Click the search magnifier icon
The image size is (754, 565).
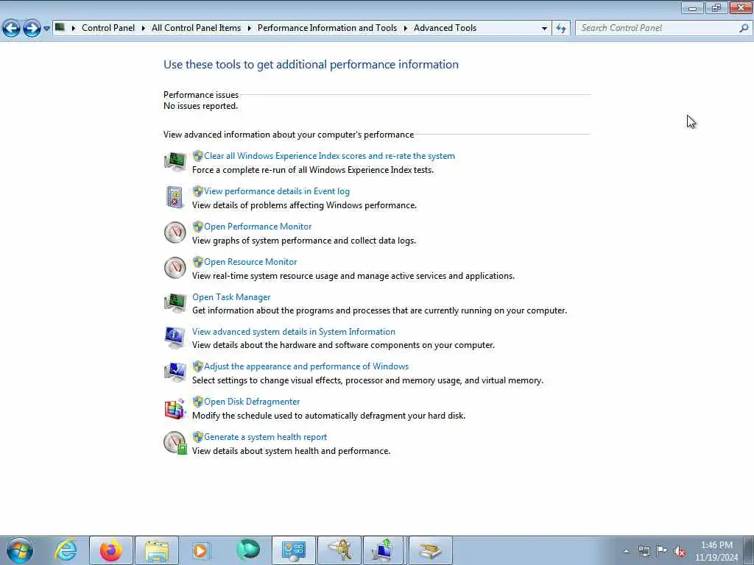tap(744, 28)
